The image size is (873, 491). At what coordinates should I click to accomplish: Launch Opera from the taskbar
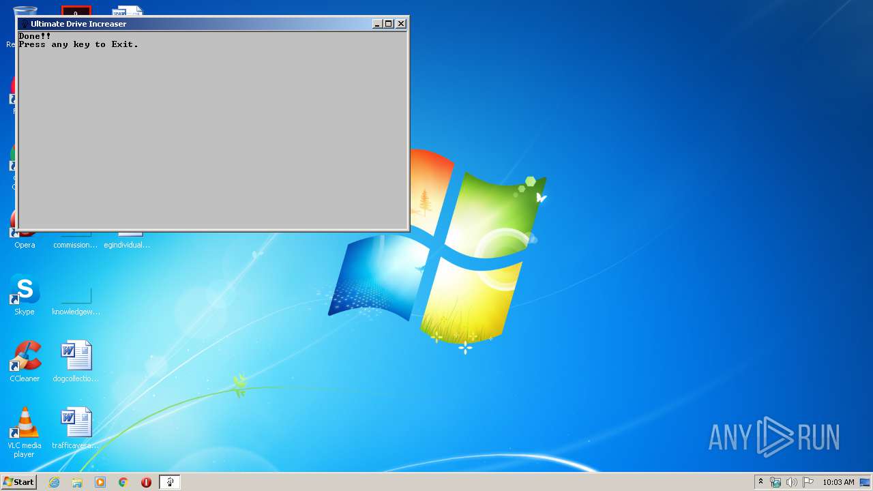(146, 482)
